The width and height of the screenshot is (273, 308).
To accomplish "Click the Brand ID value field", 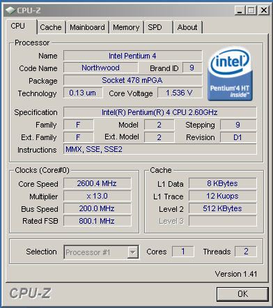I will coord(192,68).
